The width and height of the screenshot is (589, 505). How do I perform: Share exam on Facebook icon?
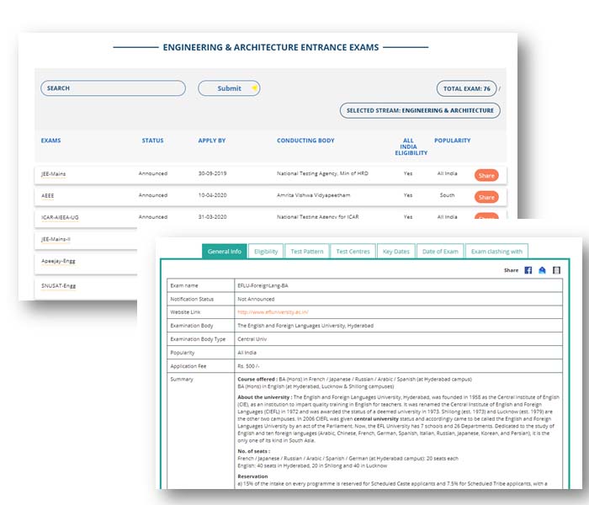(528, 270)
